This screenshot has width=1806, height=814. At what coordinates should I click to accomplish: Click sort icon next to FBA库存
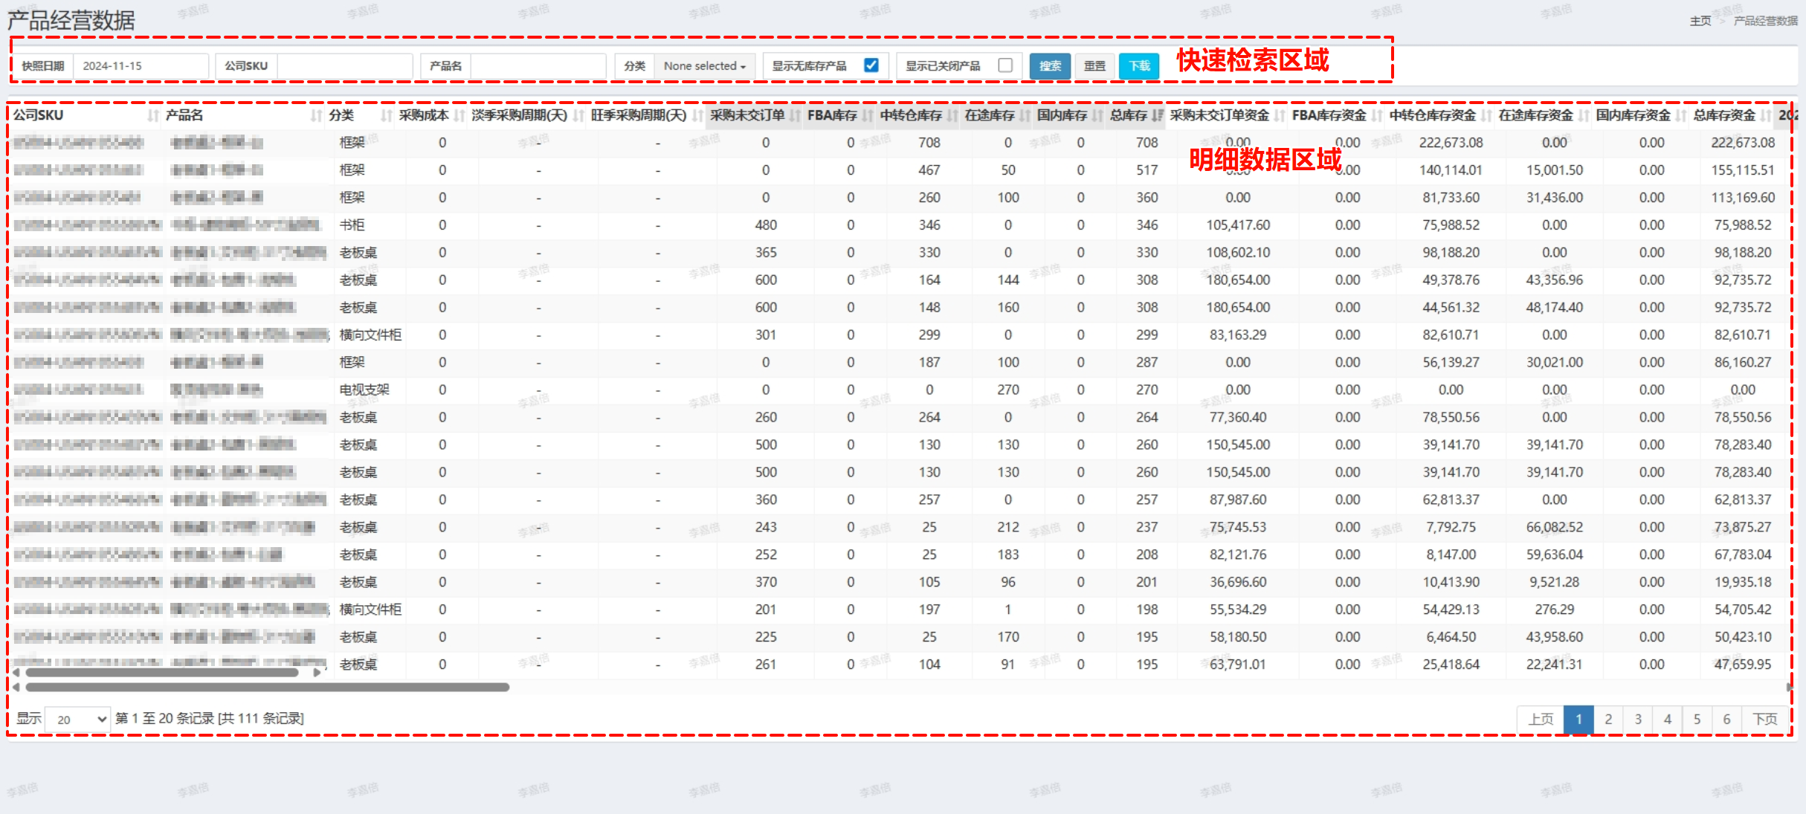pos(868,115)
